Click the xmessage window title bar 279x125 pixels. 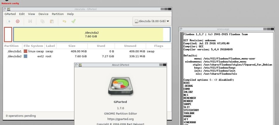[x=223, y=29]
